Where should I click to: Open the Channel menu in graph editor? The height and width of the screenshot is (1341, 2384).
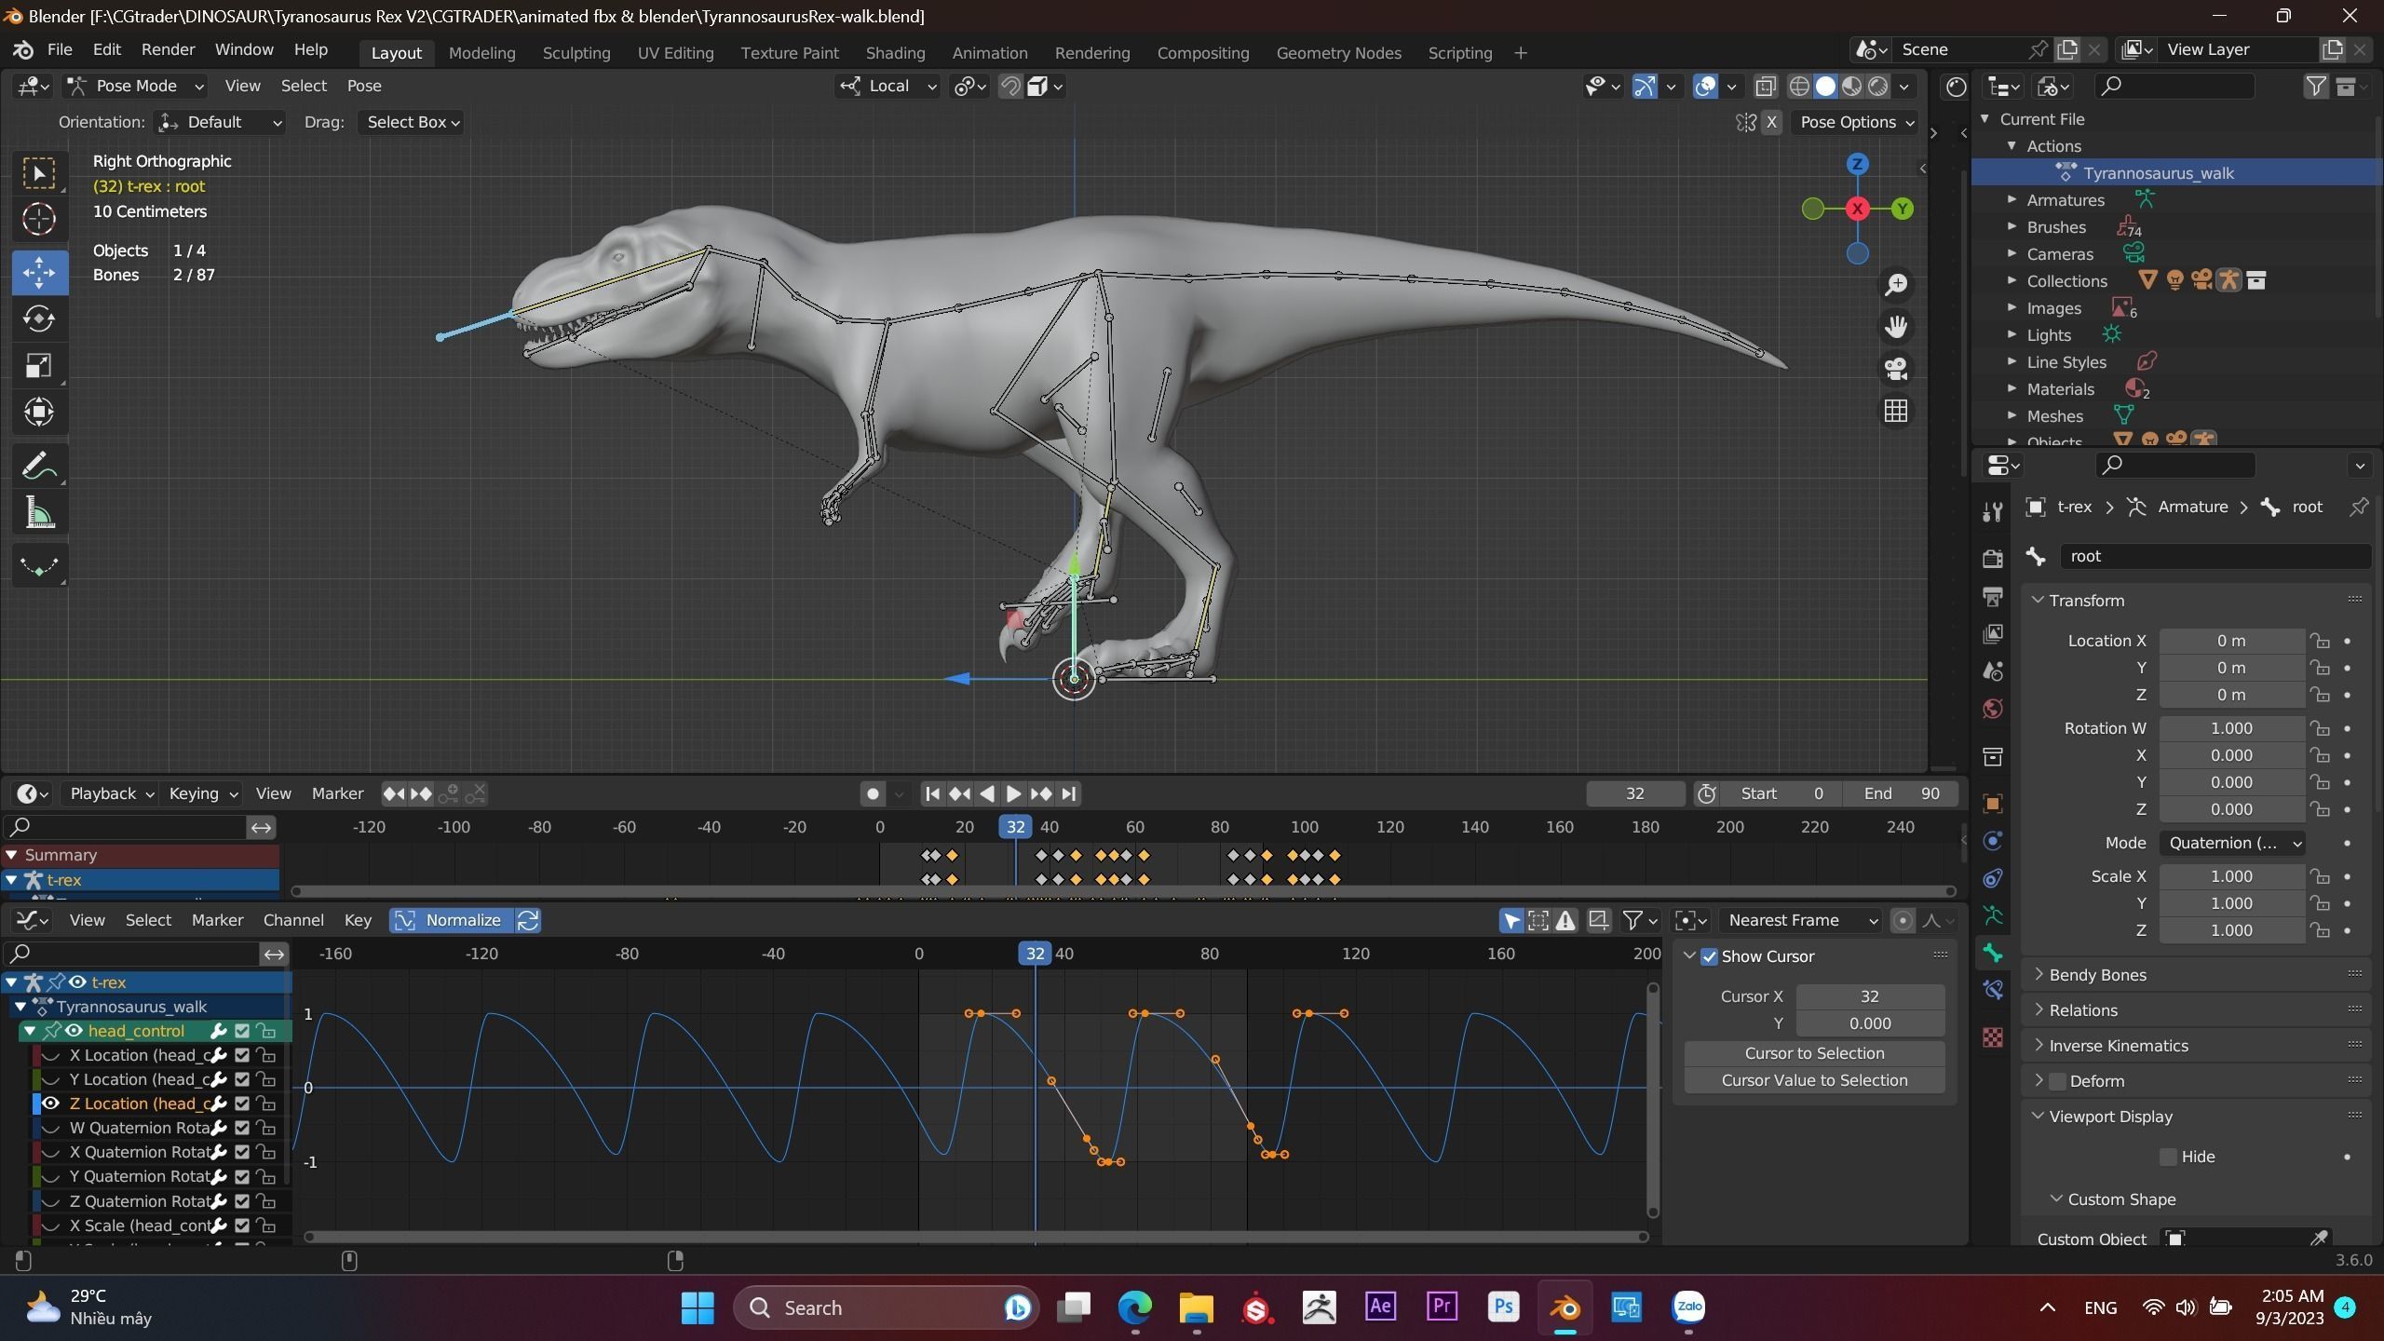pos(293,920)
